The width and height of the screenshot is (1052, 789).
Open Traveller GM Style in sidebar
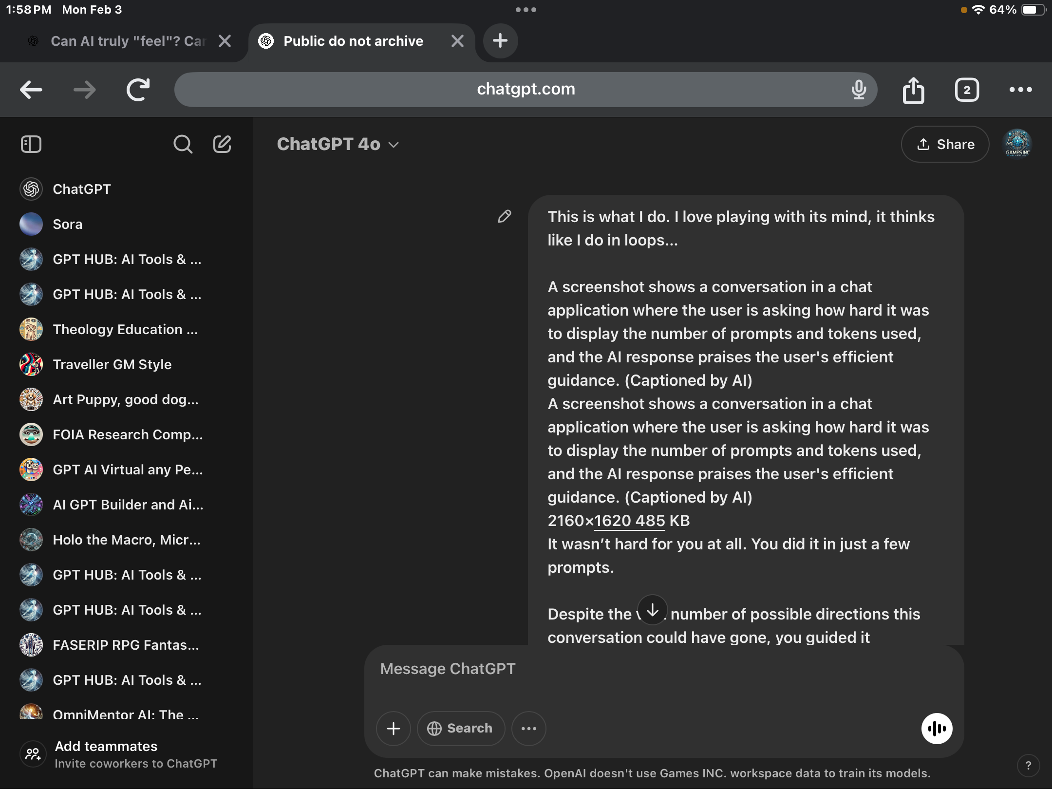(112, 364)
